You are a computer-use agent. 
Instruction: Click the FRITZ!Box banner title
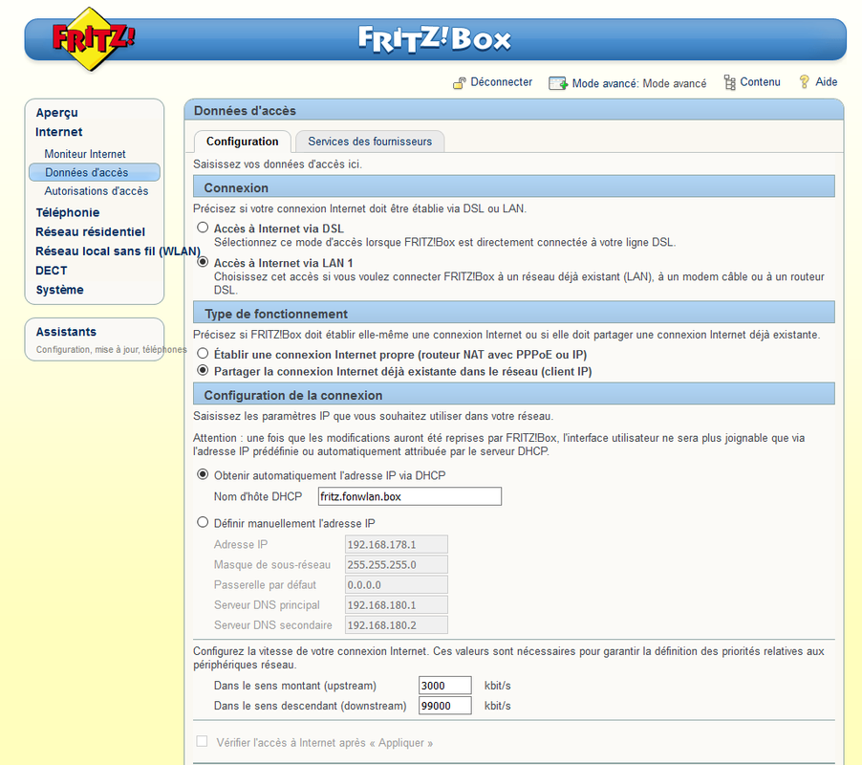tap(434, 39)
